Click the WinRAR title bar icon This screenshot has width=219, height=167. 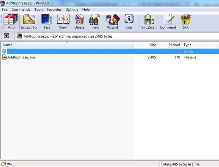tap(2, 3)
